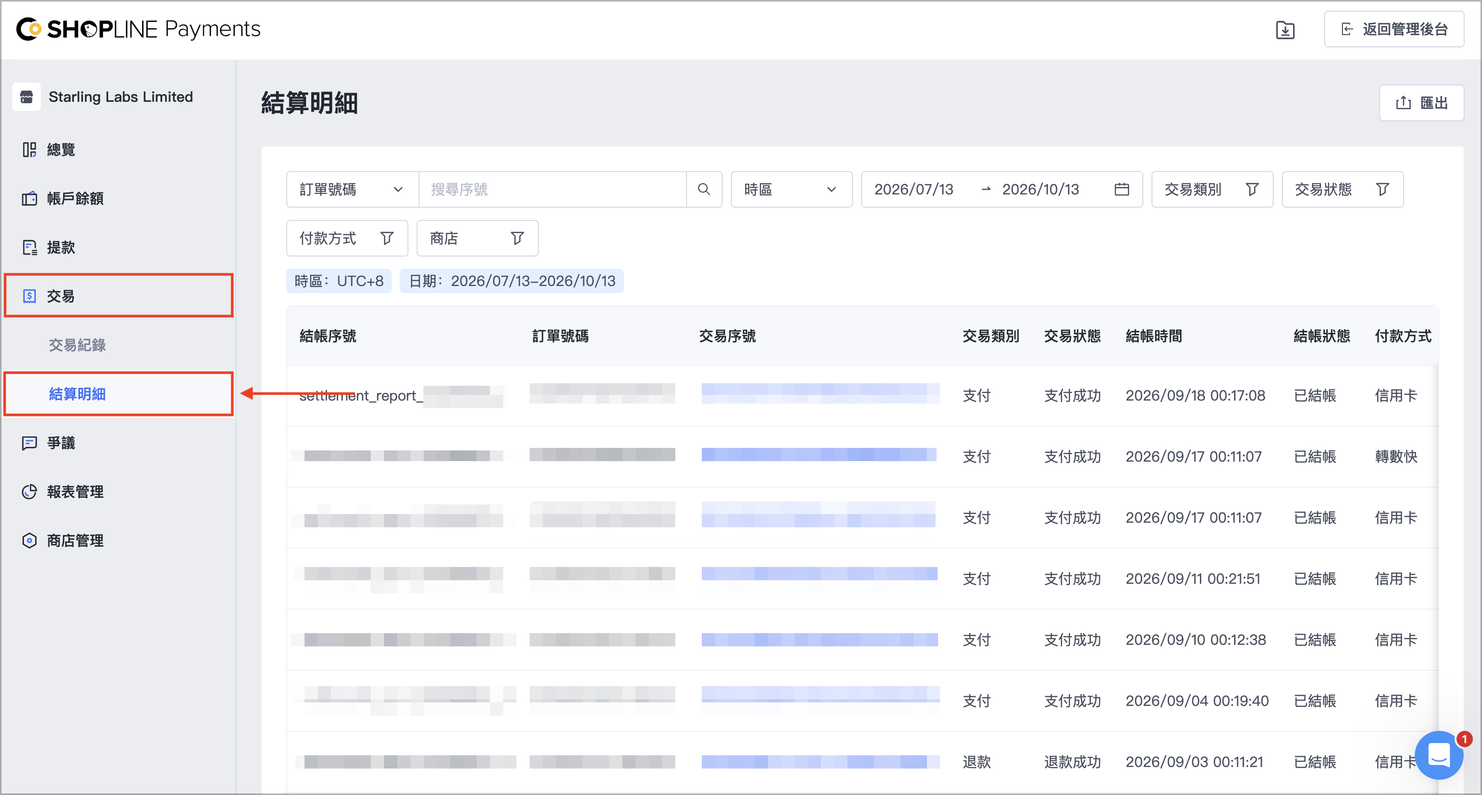Click the 帳戶餘額 wallet icon

tap(30, 198)
